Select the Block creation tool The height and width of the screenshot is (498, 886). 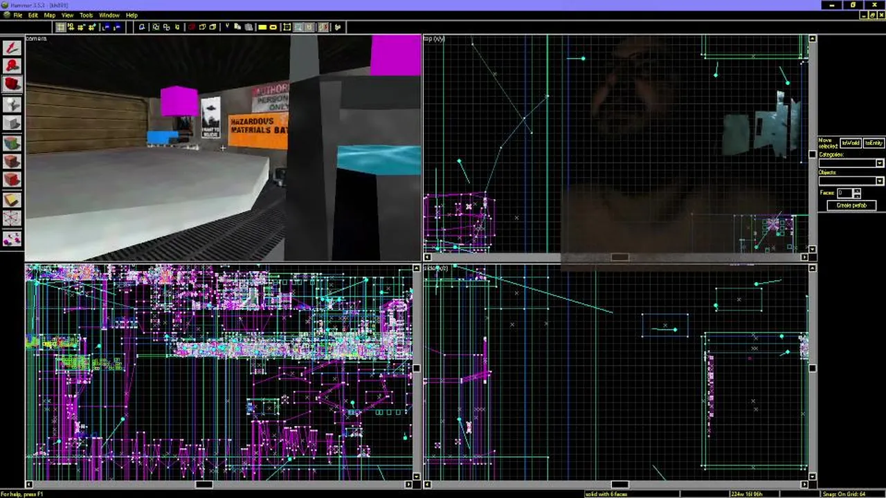point(12,123)
